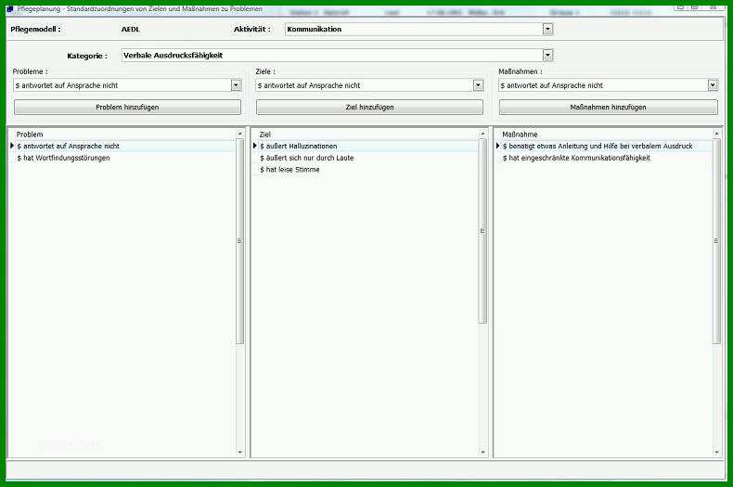The image size is (733, 487).
Task: Click the Problem list row indicator arrow
Action: tap(12, 146)
